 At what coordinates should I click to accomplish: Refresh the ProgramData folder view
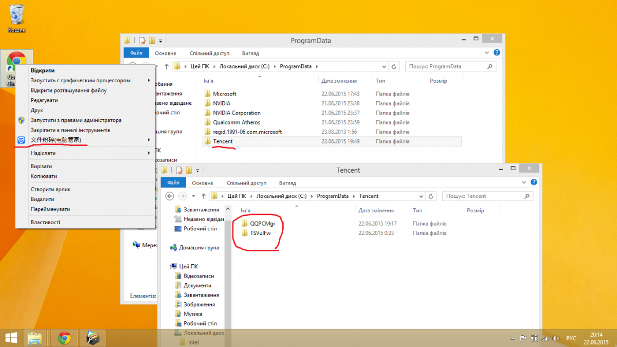[x=394, y=66]
